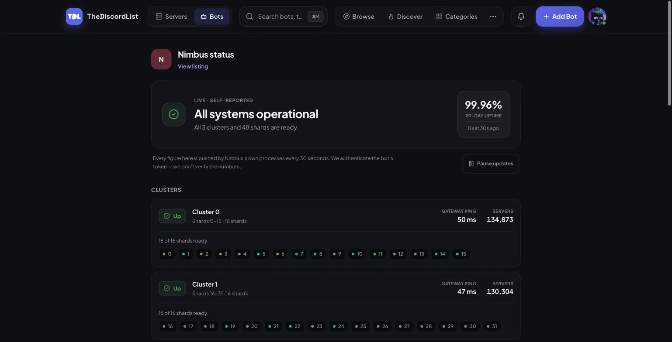Click the Nimbus bot avatar
The width and height of the screenshot is (672, 342).
pos(161,59)
